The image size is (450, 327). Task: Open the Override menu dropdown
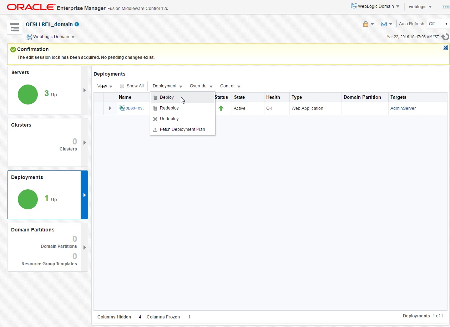click(x=201, y=86)
